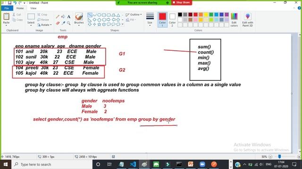Switch to the Home tab
302x169 pixels.
coord(20,8)
